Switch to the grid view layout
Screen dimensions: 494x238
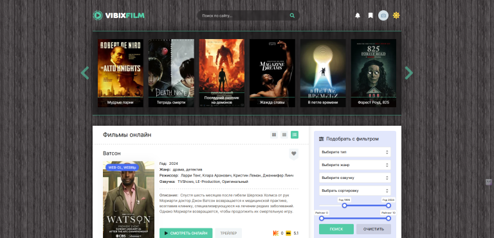pyautogui.click(x=274, y=135)
